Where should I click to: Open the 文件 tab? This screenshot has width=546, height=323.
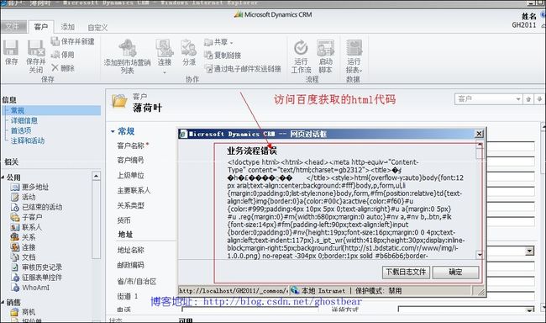pyautogui.click(x=13, y=27)
